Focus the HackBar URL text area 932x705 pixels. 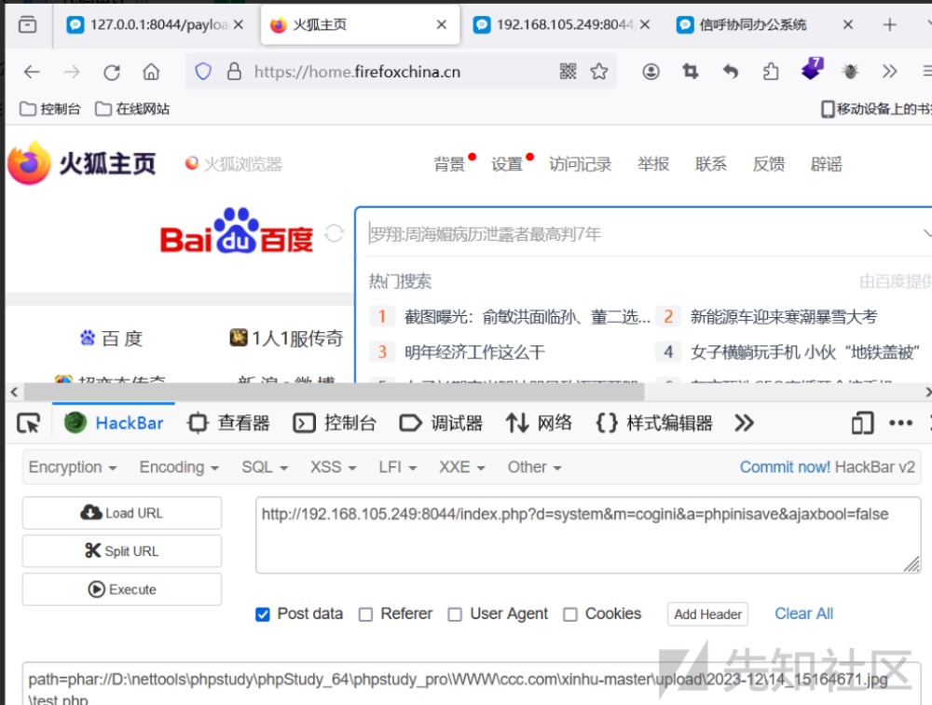coord(588,535)
